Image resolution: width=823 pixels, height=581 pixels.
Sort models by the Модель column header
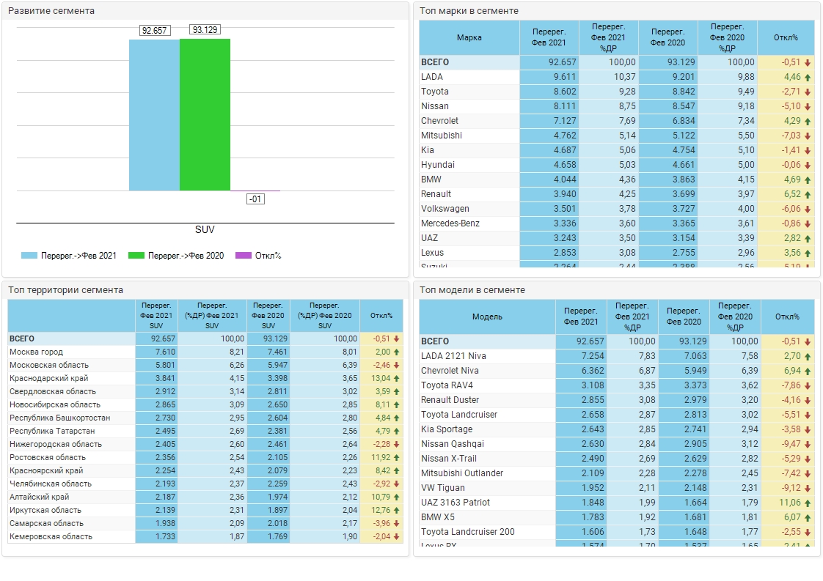point(487,317)
